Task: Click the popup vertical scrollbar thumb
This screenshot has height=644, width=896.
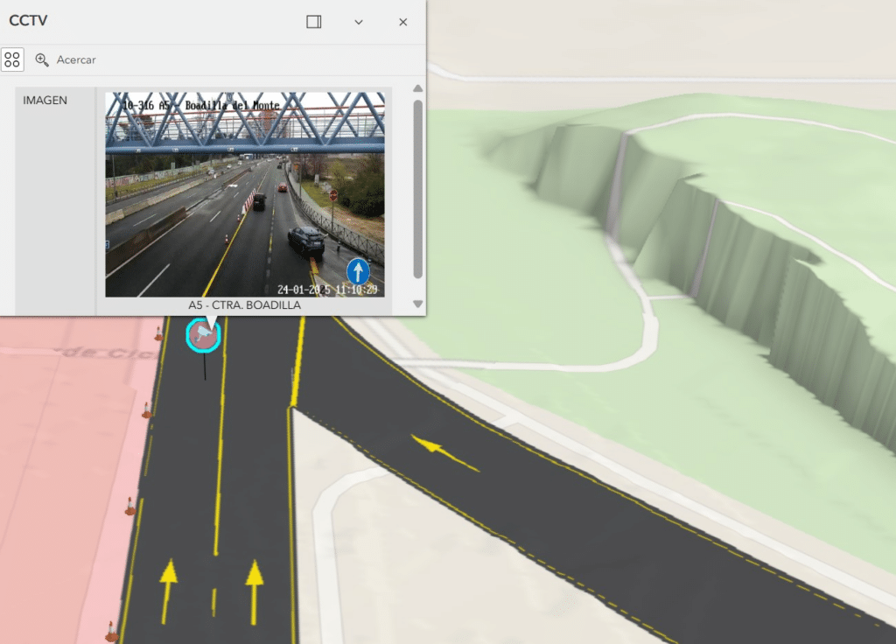Action: tap(417, 188)
